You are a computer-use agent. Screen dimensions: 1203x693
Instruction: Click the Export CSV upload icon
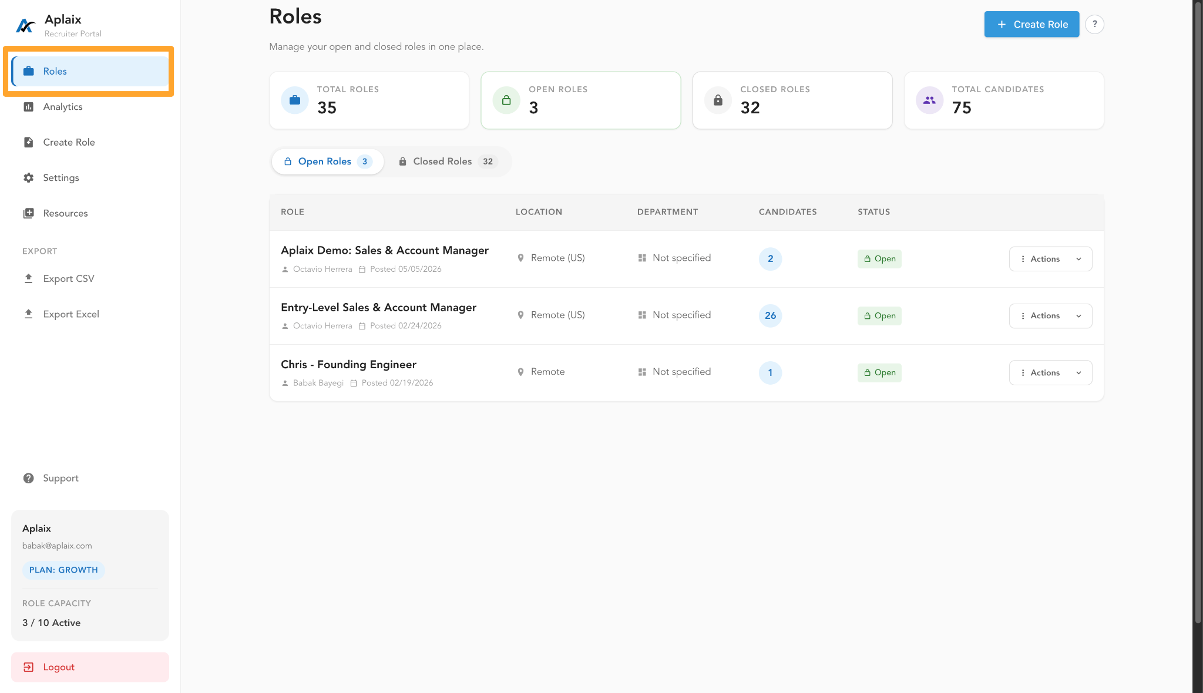tap(28, 278)
